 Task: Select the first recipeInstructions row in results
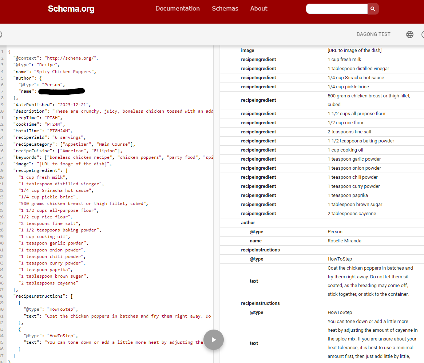coord(260,250)
